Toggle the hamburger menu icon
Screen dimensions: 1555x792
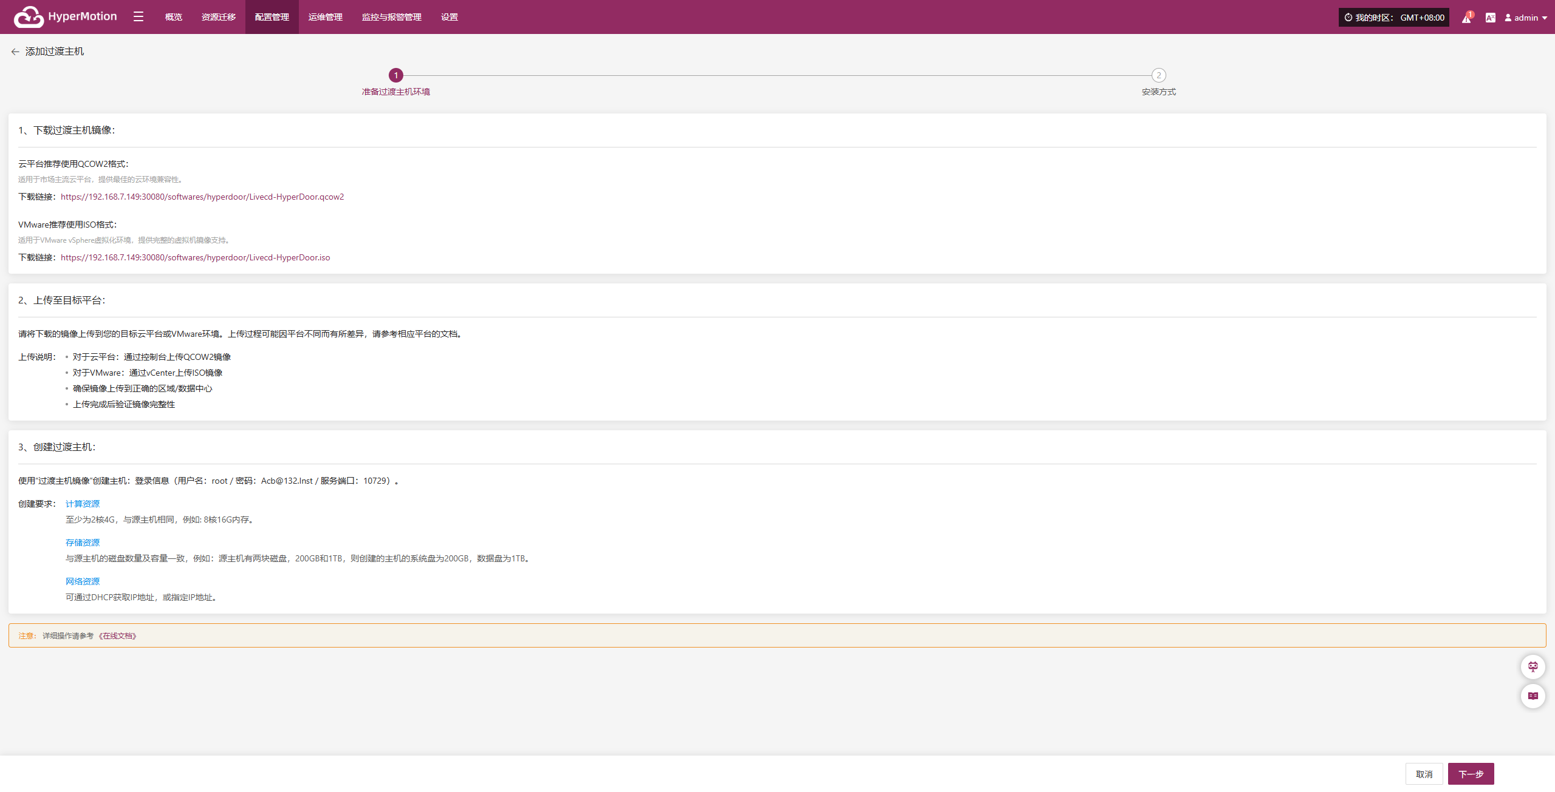[x=138, y=17]
